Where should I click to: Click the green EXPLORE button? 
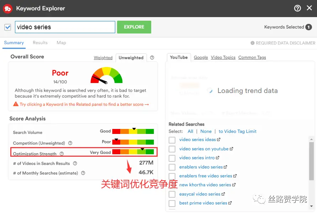[134, 27]
